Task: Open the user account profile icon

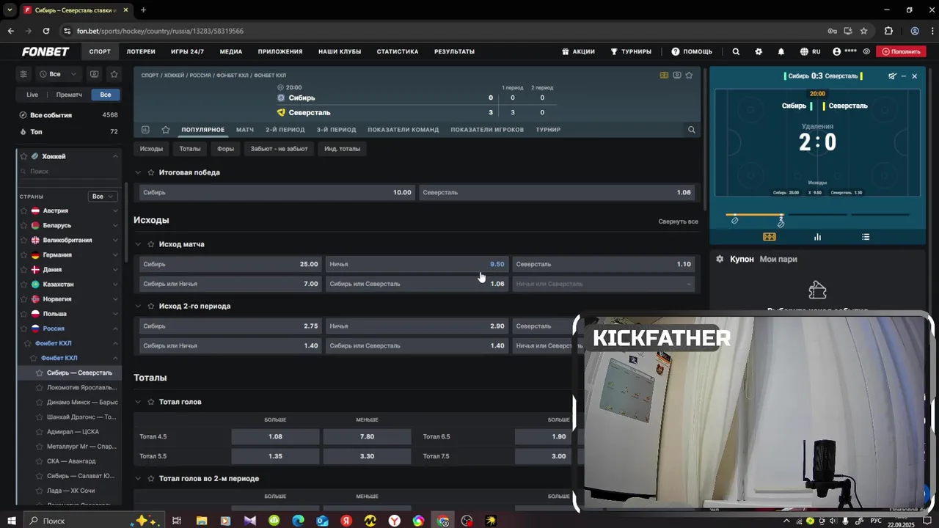Action: (837, 51)
